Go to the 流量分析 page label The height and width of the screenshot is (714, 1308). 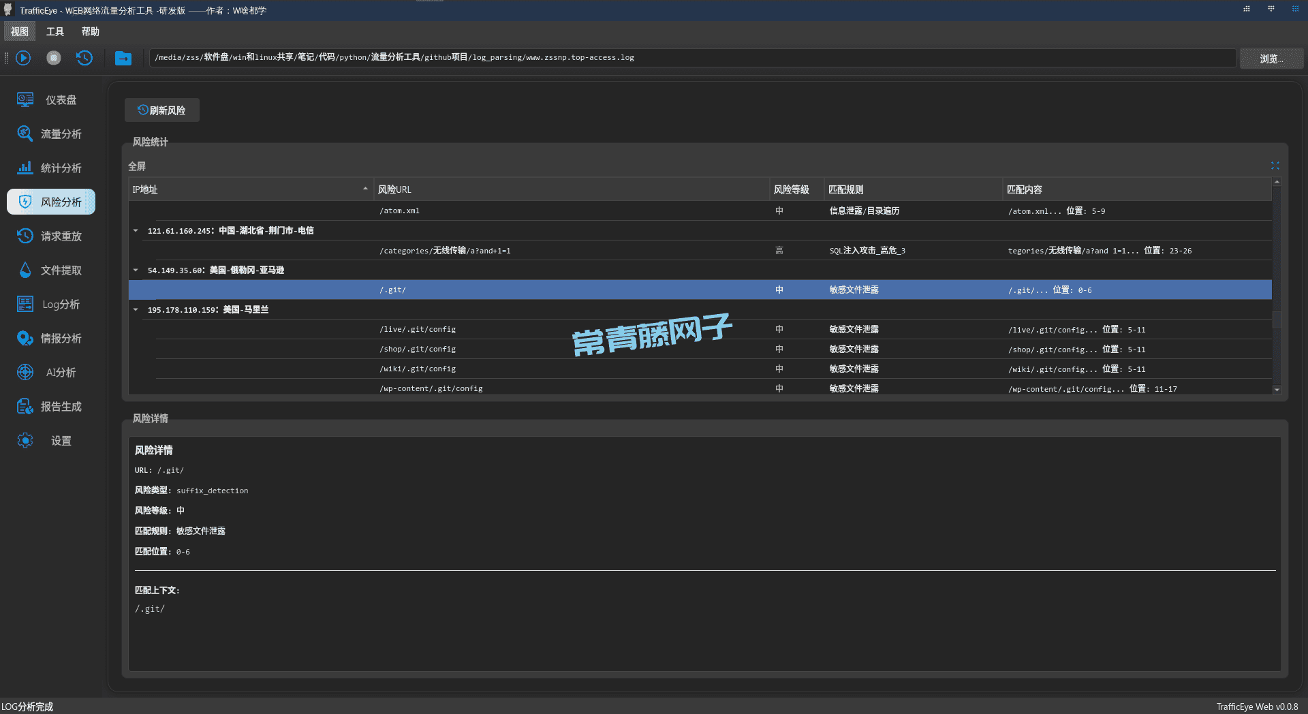tap(61, 134)
